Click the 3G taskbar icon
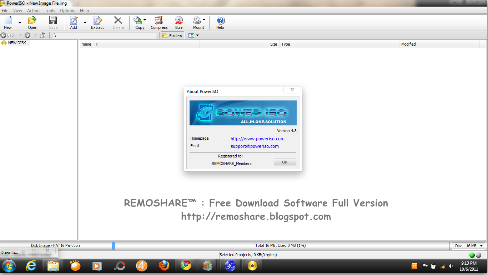Screen dimensions: 488x275 point(230,266)
